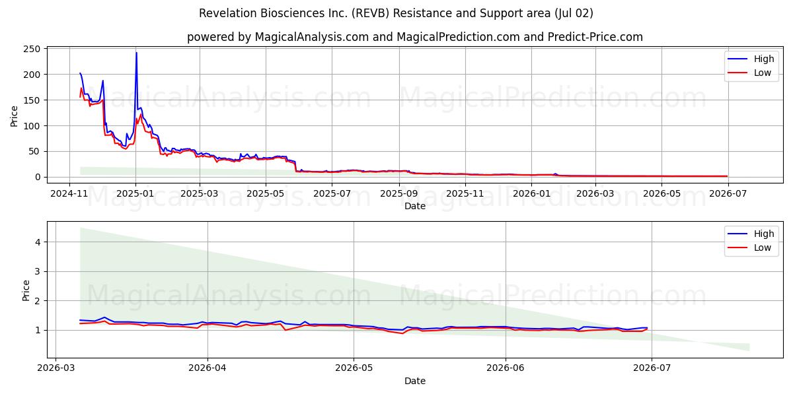
Task: Click 'Low' in the top chart legend
Action: (763, 73)
